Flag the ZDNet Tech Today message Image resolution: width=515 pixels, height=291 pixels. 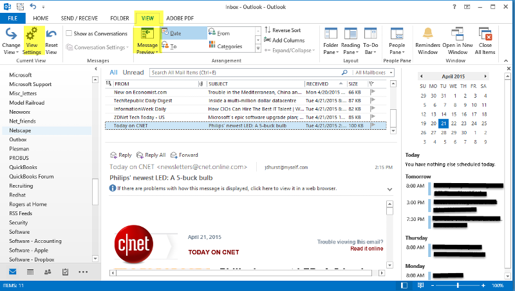373,117
